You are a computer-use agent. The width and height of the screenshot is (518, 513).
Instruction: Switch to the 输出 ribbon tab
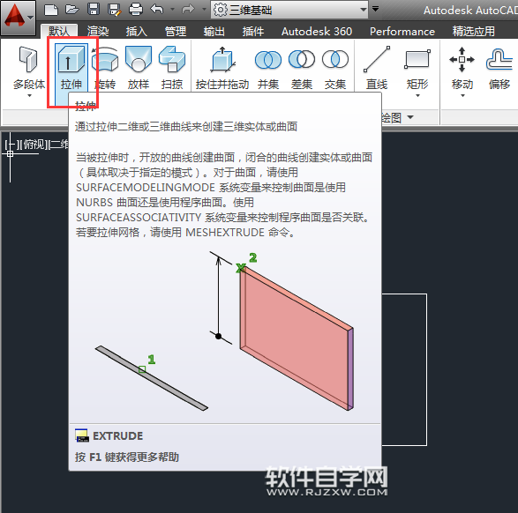pyautogui.click(x=214, y=32)
